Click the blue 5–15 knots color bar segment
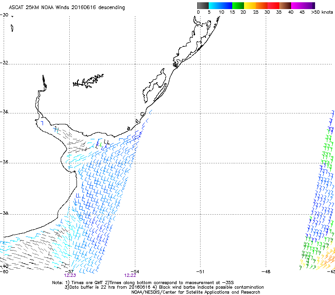This screenshot has height=295, width=335. point(220,5)
